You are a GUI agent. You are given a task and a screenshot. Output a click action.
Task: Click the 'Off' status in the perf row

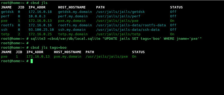click(x=173, y=16)
